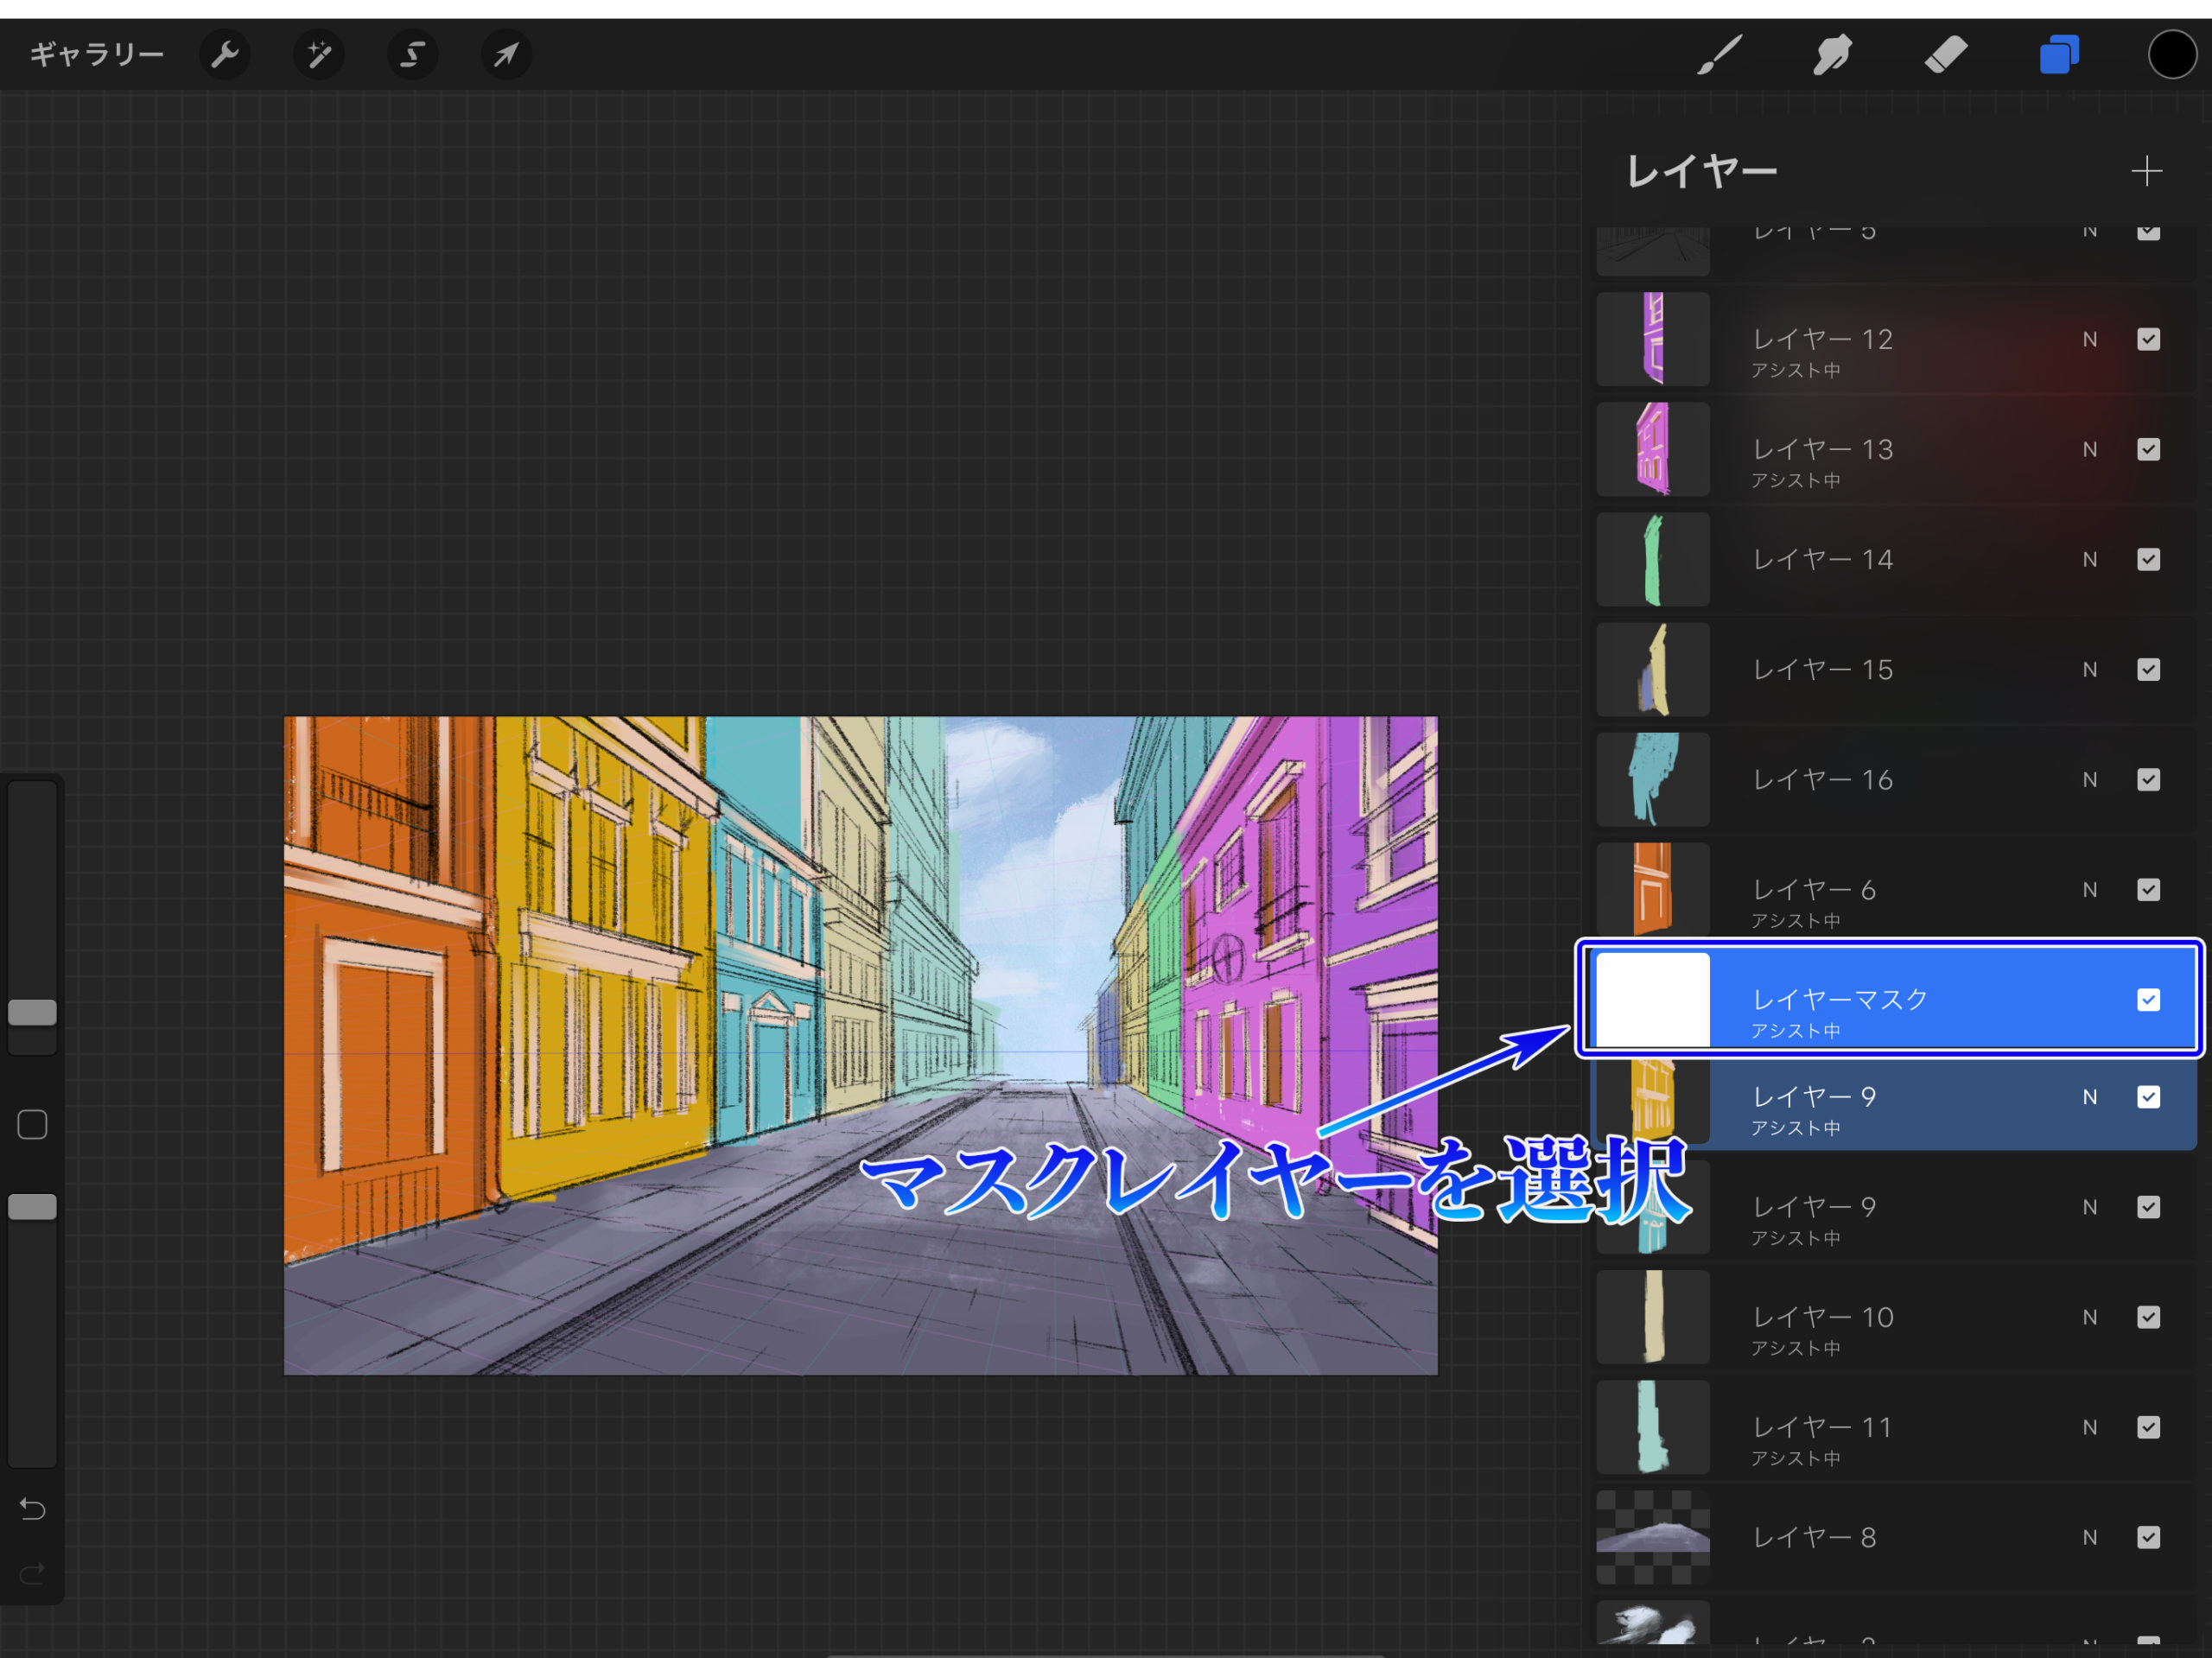Add a new layer with the plus button
Viewport: 2212px width, 1658px height.
2147,171
